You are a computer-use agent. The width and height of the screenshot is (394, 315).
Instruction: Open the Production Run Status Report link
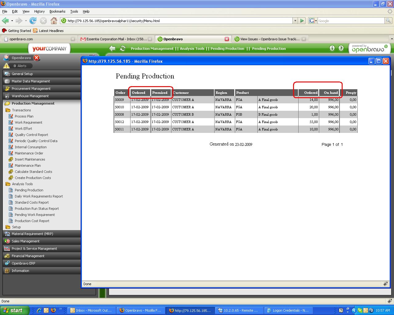coord(37,209)
